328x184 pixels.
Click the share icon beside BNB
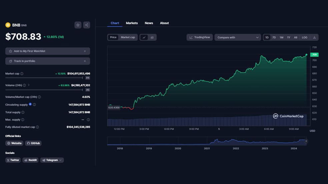[x=87, y=25]
